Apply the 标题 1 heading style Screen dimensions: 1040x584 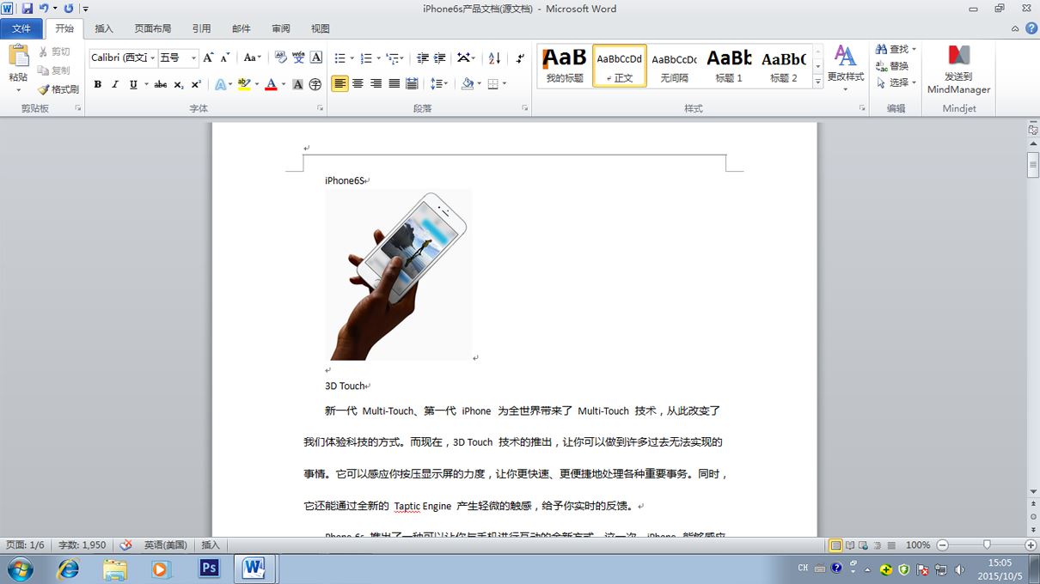[x=729, y=65]
